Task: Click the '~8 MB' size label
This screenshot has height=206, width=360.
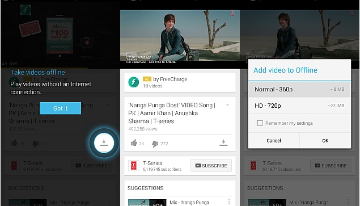Action: [x=337, y=89]
